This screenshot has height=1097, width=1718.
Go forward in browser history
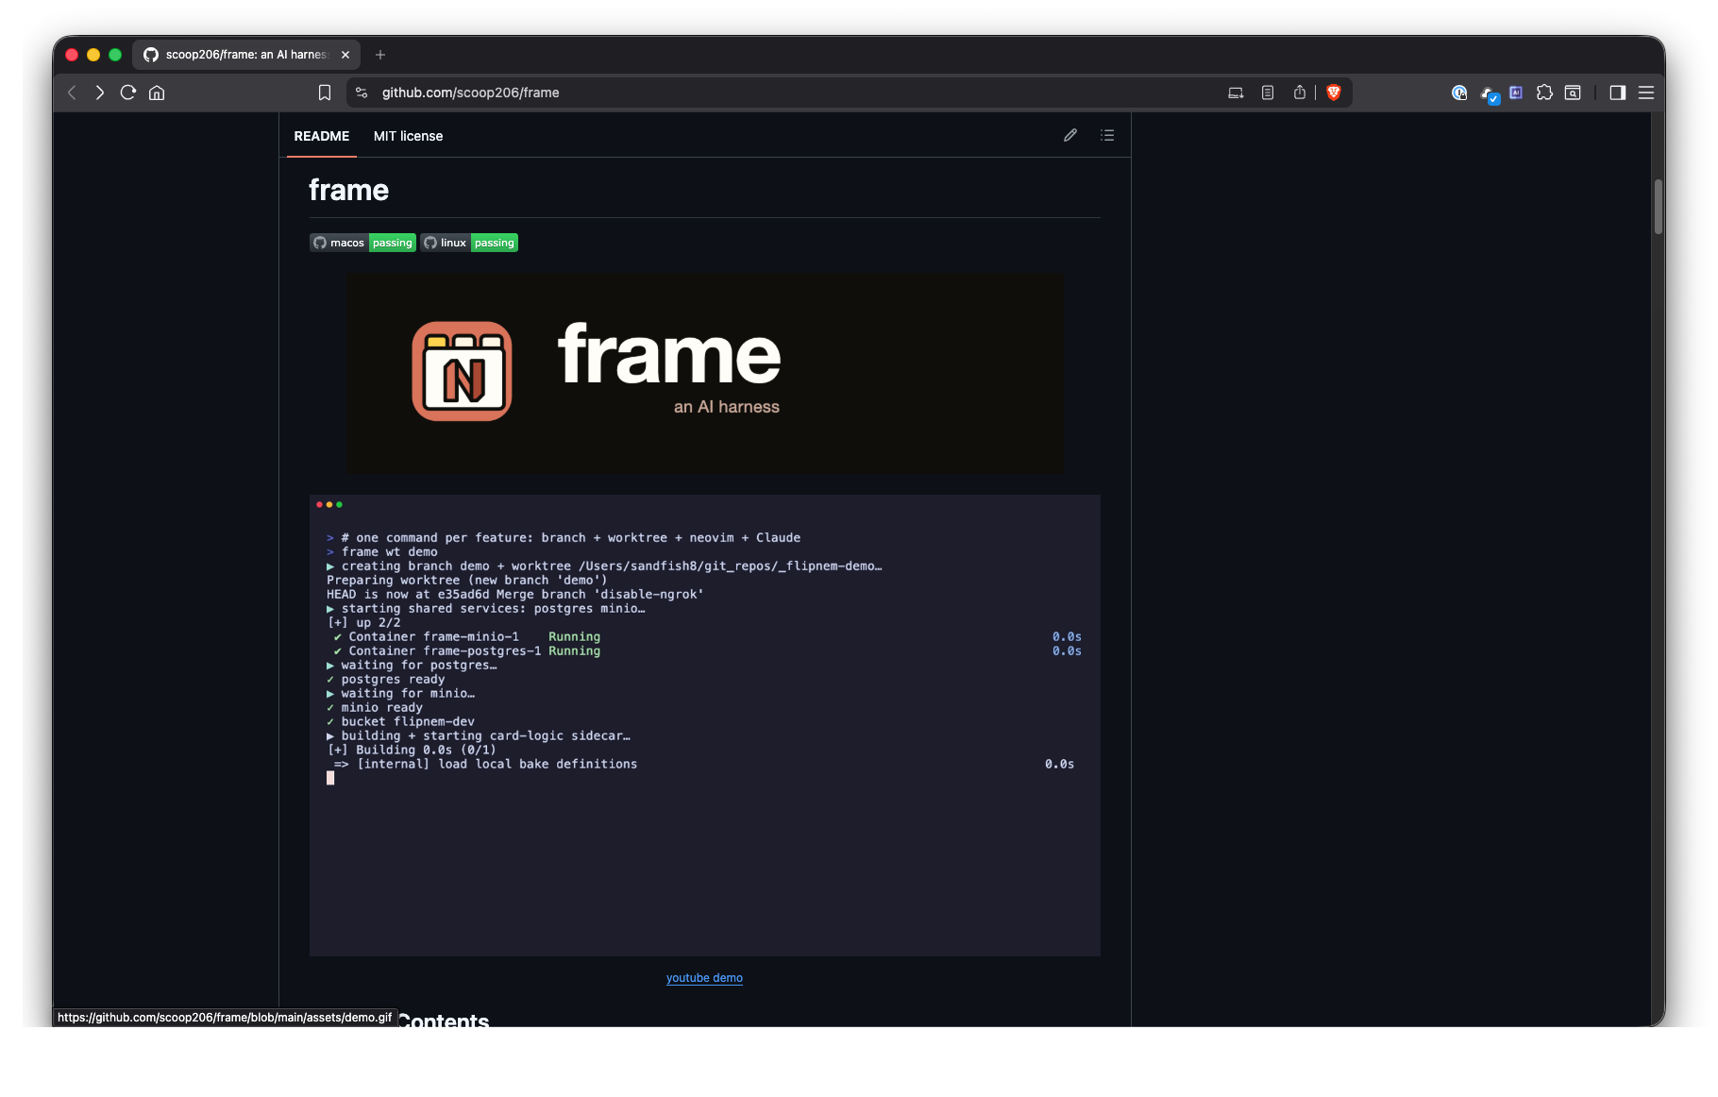pos(100,93)
